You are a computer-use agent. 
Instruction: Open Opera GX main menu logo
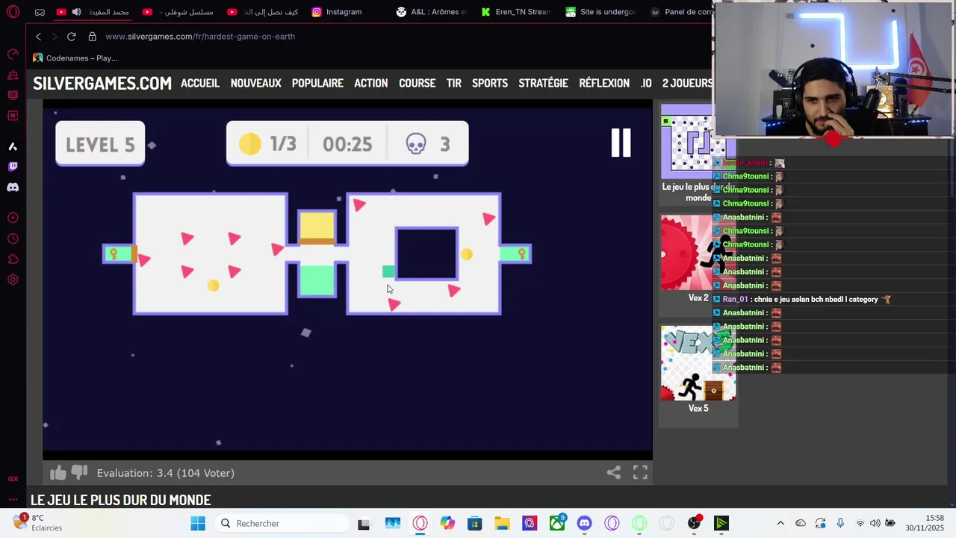(13, 12)
